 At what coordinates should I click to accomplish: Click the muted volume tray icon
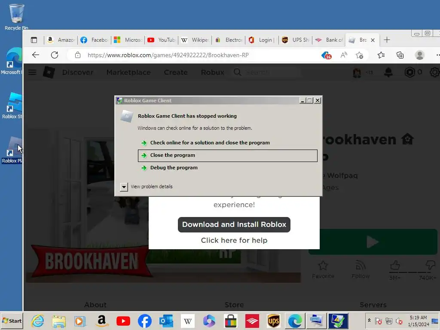[x=399, y=321]
